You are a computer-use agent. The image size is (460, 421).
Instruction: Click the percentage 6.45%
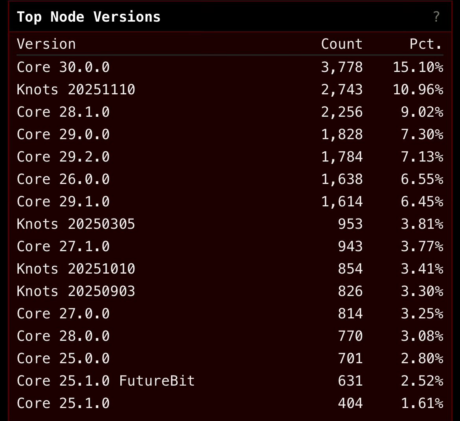422,202
